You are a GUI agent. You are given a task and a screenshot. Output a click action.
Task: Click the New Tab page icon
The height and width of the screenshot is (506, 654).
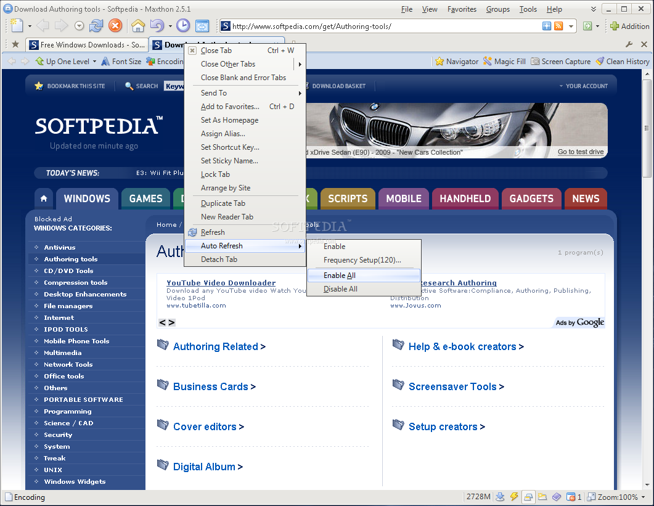16,26
